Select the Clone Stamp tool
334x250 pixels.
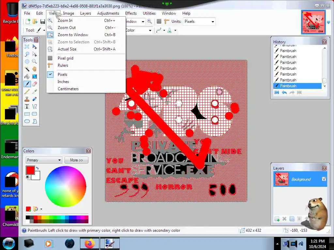27,99
